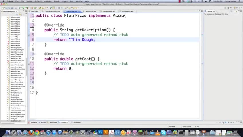The width and height of the screenshot is (243, 137).
Task: Open Adobe Acrobat from the dock
Action: pyautogui.click(x=111, y=132)
